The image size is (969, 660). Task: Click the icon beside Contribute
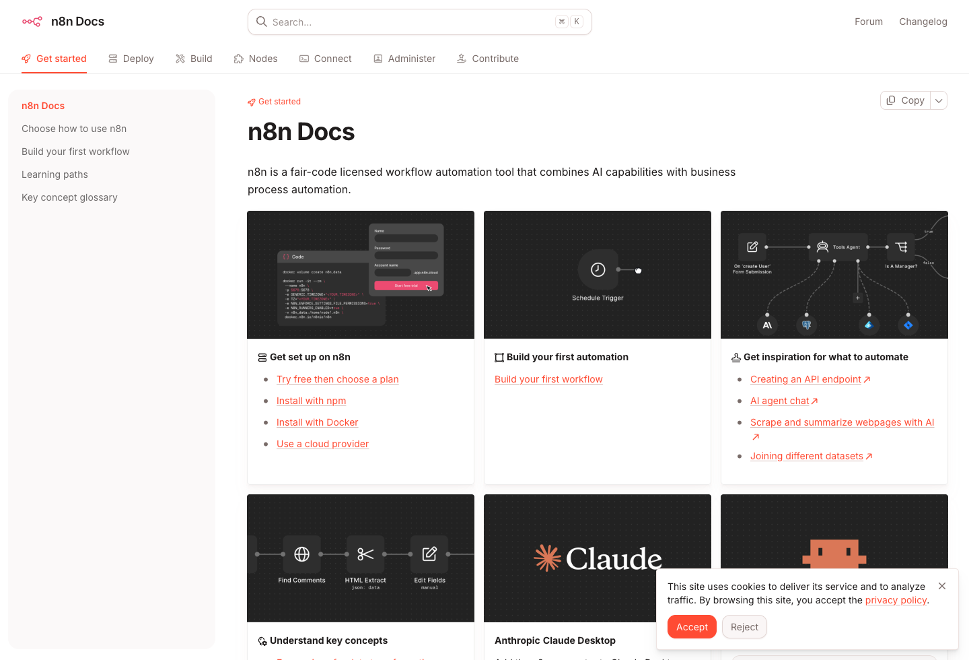pos(462,59)
